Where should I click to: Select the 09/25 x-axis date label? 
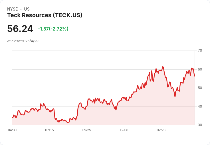[x=87, y=130]
